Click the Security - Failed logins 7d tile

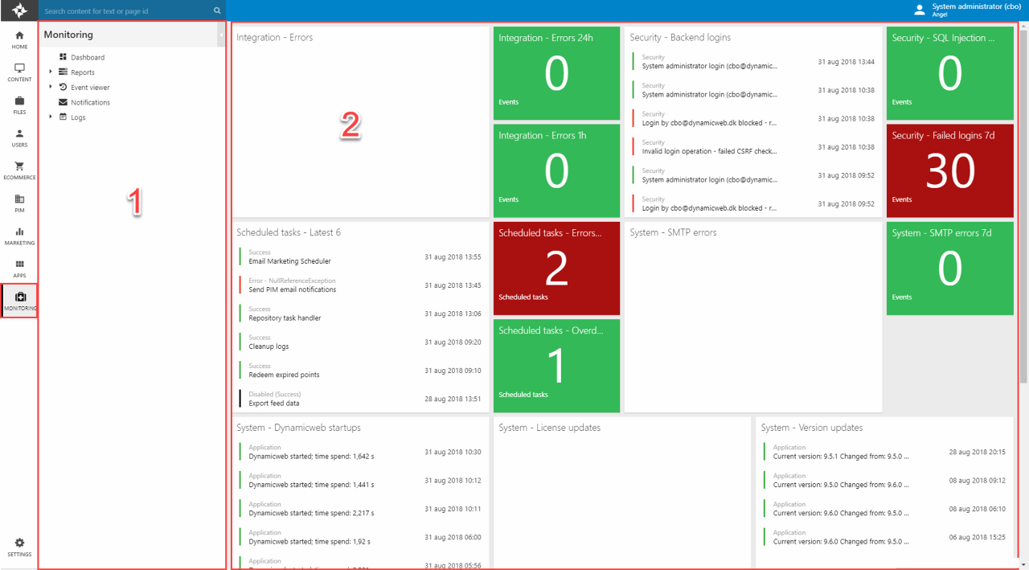pyautogui.click(x=949, y=170)
